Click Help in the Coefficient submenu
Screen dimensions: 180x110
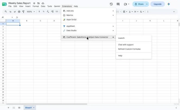point(134,56)
